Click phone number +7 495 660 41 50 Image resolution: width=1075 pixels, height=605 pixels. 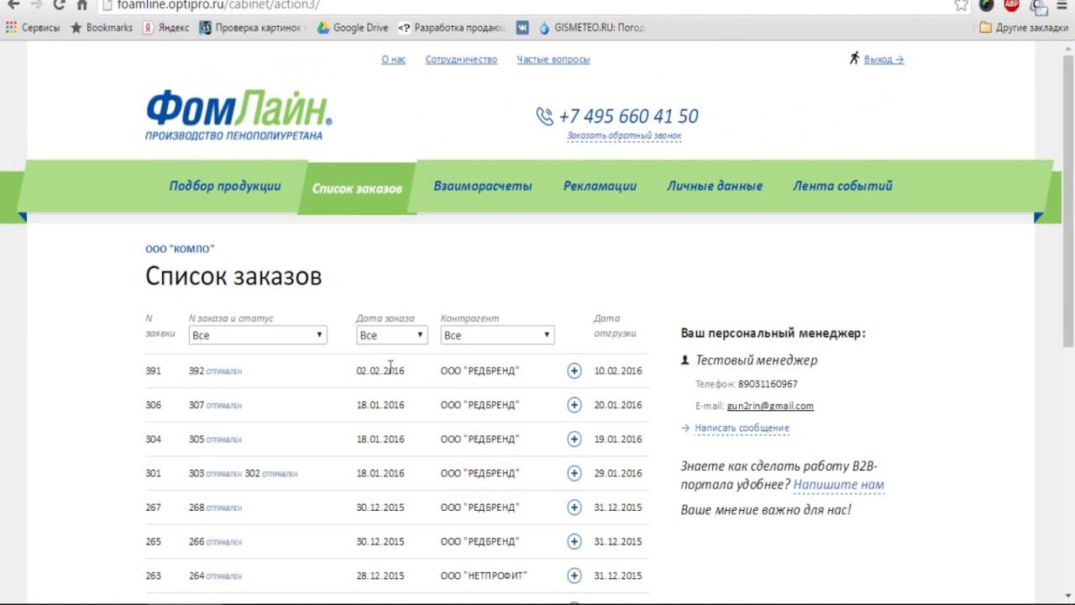628,116
